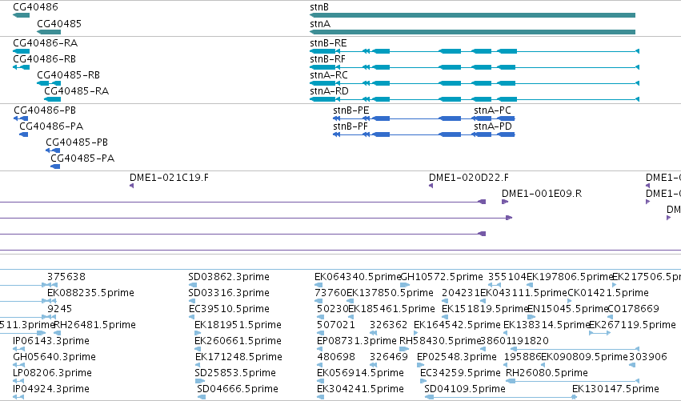The image size is (681, 401).
Task: Select clone DME1-020D22.F
Action: 469,177
